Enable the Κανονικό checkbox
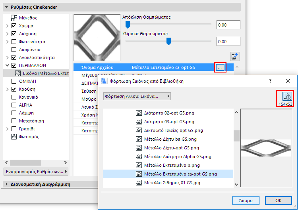The image size is (298, 210). click(14, 97)
